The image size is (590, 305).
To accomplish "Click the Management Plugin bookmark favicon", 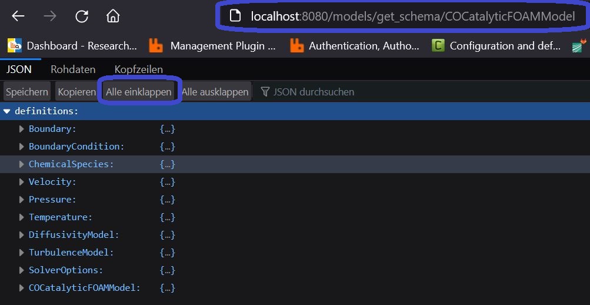I will [156, 45].
